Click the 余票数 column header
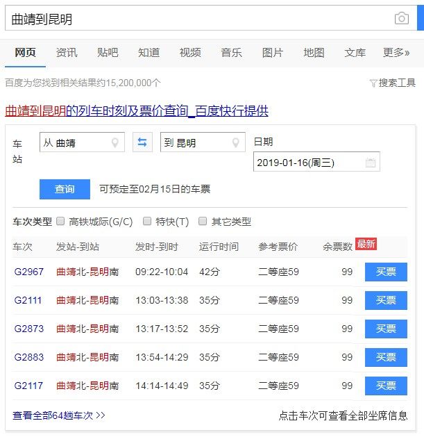The width and height of the screenshot is (424, 437). point(337,247)
